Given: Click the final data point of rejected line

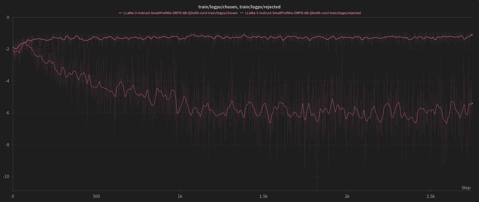Looking at the screenshot, I should point(472,104).
